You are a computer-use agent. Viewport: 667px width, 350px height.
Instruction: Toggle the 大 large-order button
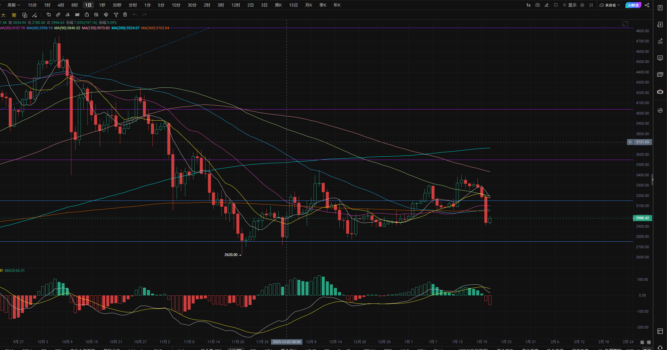coord(4,15)
